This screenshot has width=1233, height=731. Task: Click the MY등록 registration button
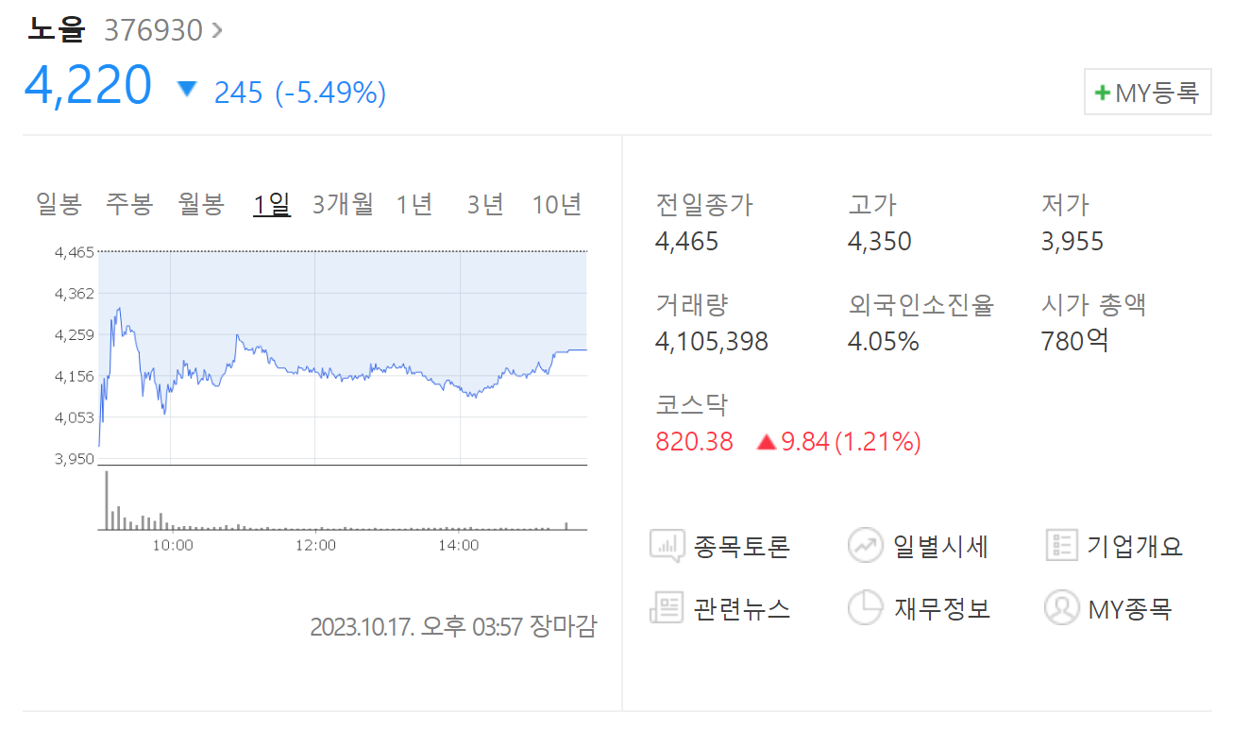click(x=1147, y=92)
